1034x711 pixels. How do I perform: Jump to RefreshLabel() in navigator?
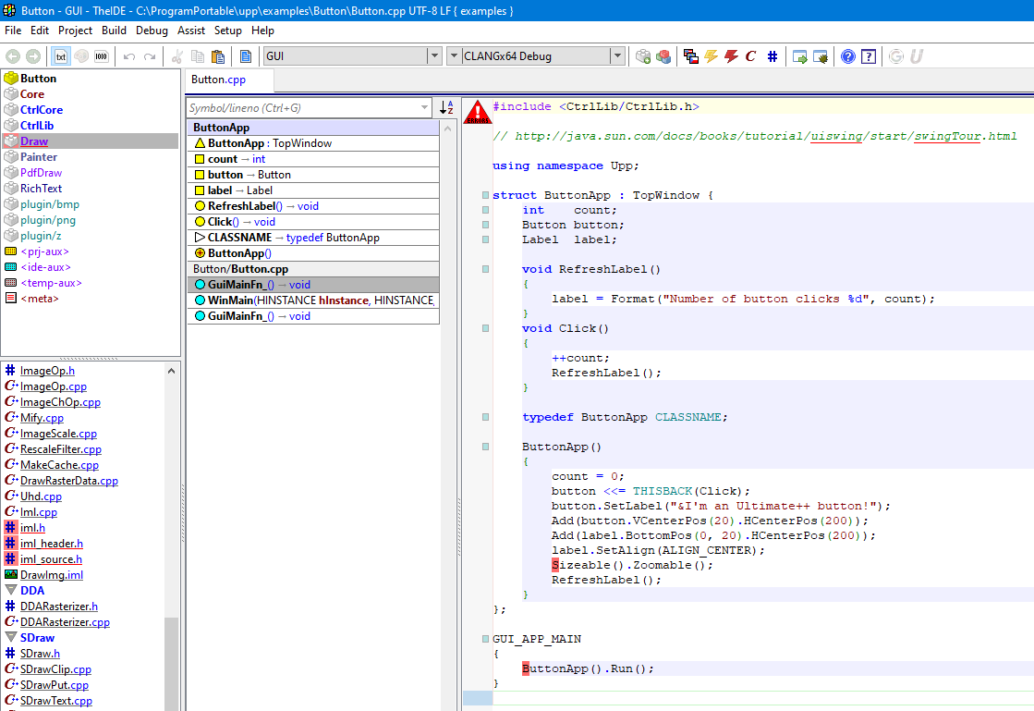pyautogui.click(x=313, y=206)
